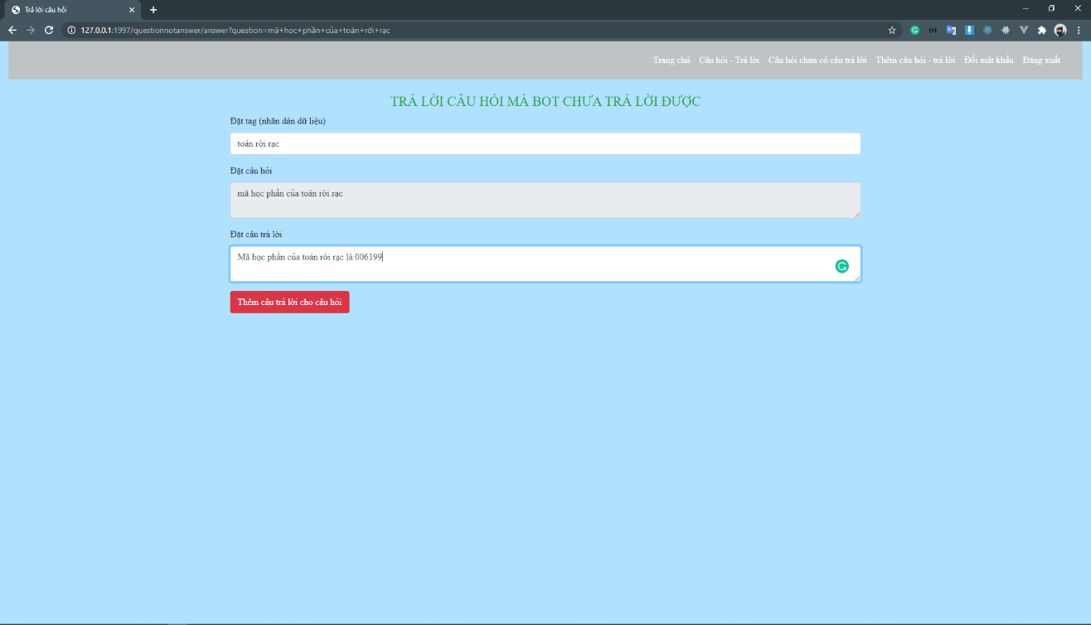Open 'Đổi mật khẩu' nav link

tap(988, 60)
